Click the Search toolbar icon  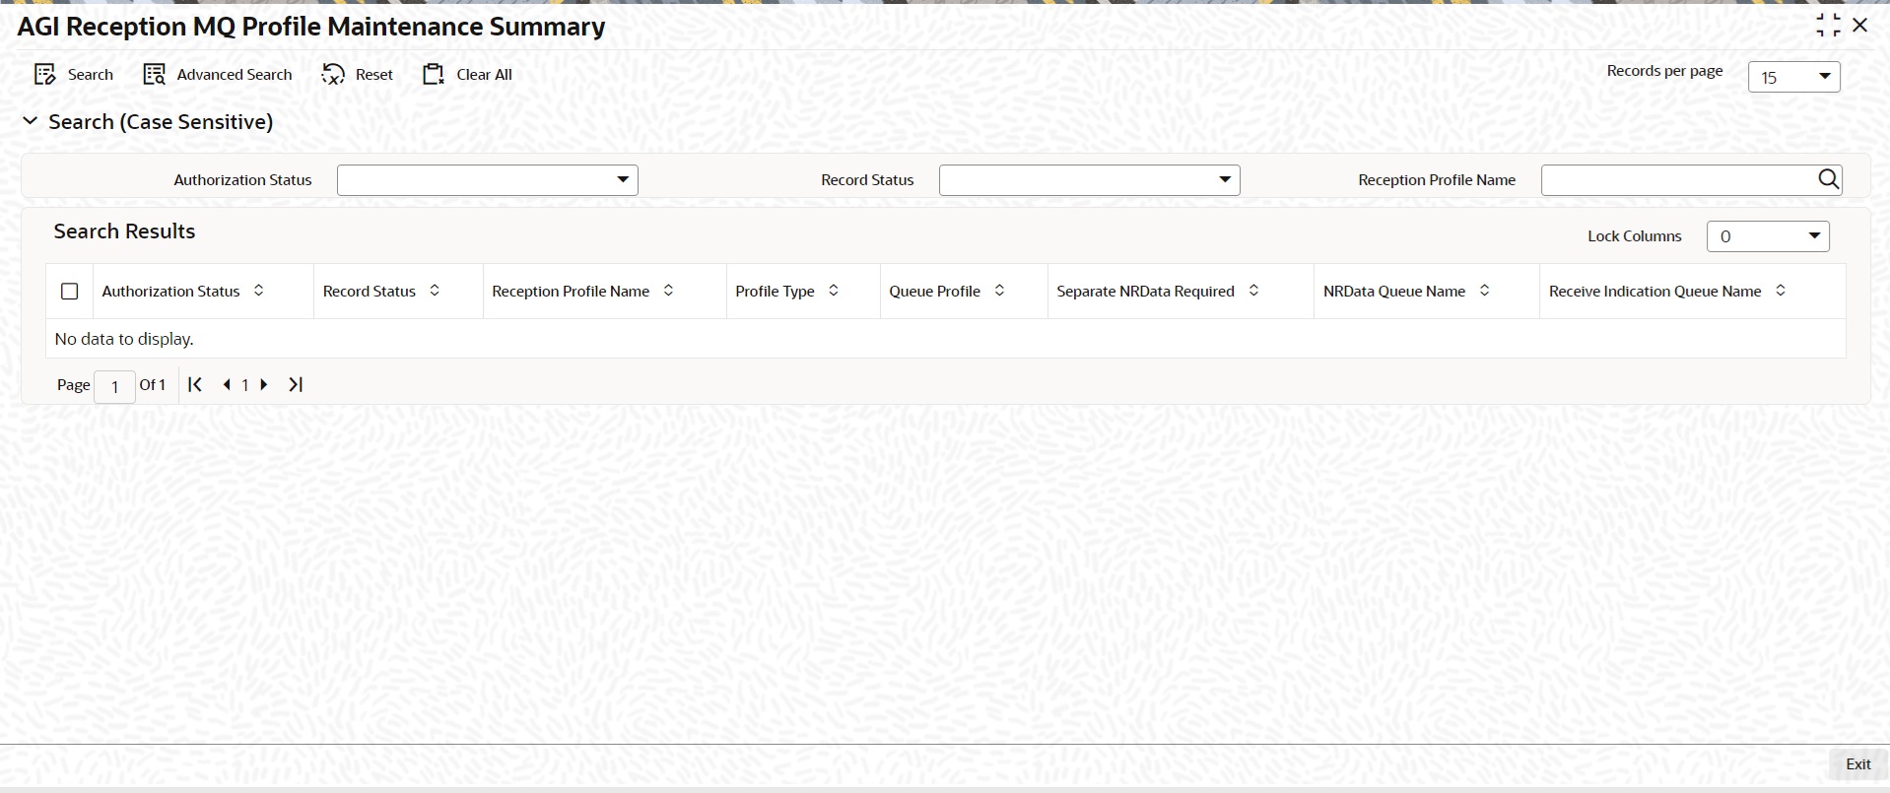click(45, 75)
